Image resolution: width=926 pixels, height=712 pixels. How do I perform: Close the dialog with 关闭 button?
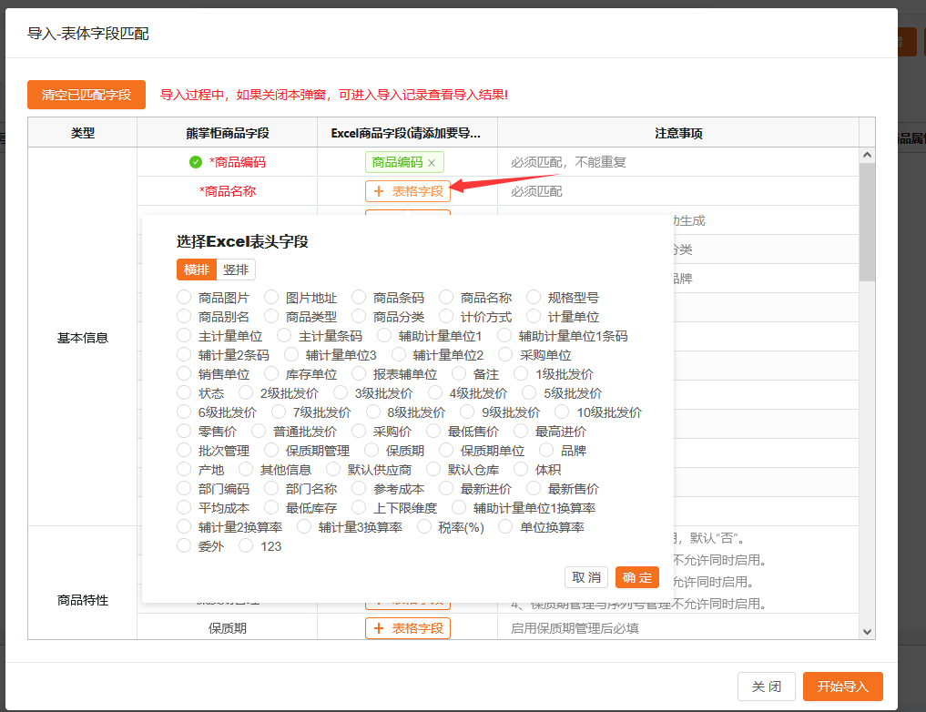(x=766, y=687)
